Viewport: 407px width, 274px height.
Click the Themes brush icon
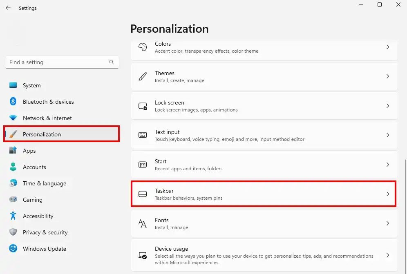click(x=143, y=76)
